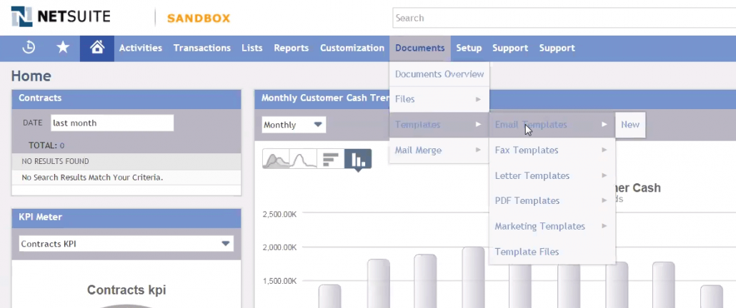Select Mail Merge in the Documents menu
This screenshot has height=308, width=736.
(439, 150)
